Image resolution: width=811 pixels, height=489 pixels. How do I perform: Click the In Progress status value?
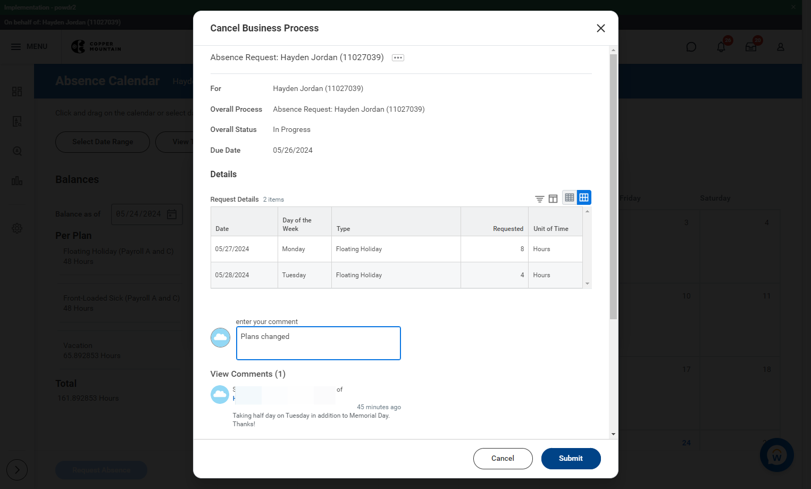point(291,130)
